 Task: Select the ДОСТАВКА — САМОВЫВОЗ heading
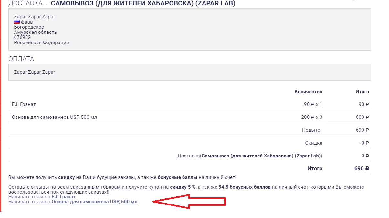(x=122, y=4)
